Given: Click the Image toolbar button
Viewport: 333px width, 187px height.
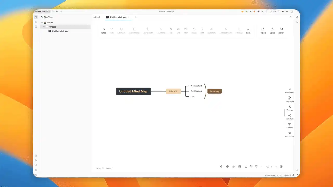Looking at the screenshot, I should [194, 30].
